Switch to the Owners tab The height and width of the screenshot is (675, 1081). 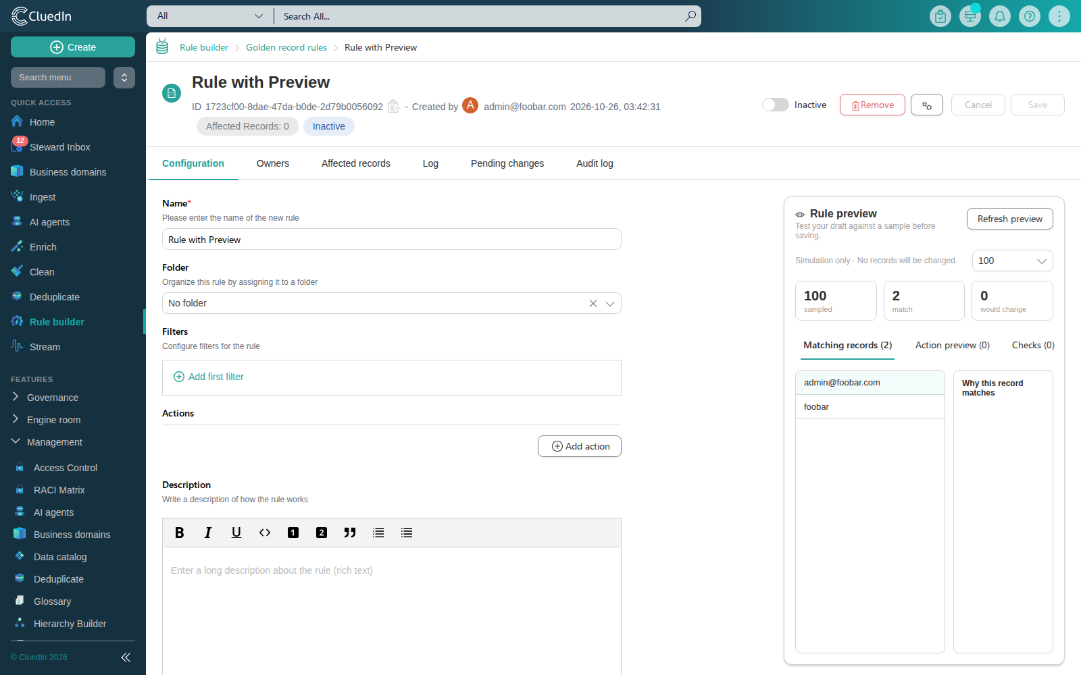point(273,163)
